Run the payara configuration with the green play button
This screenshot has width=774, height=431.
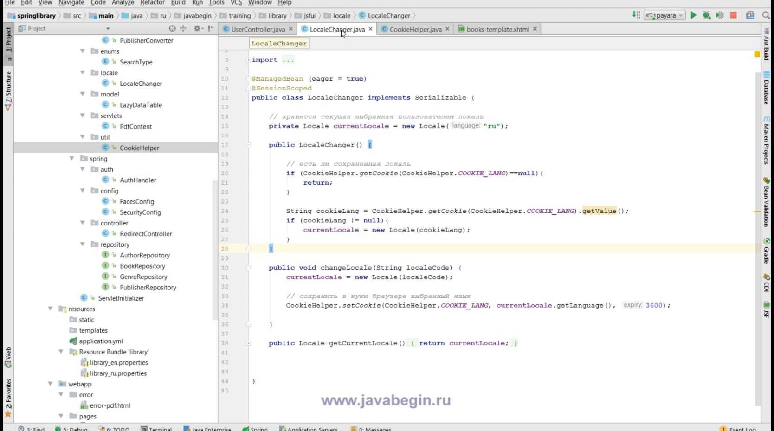pyautogui.click(x=693, y=15)
